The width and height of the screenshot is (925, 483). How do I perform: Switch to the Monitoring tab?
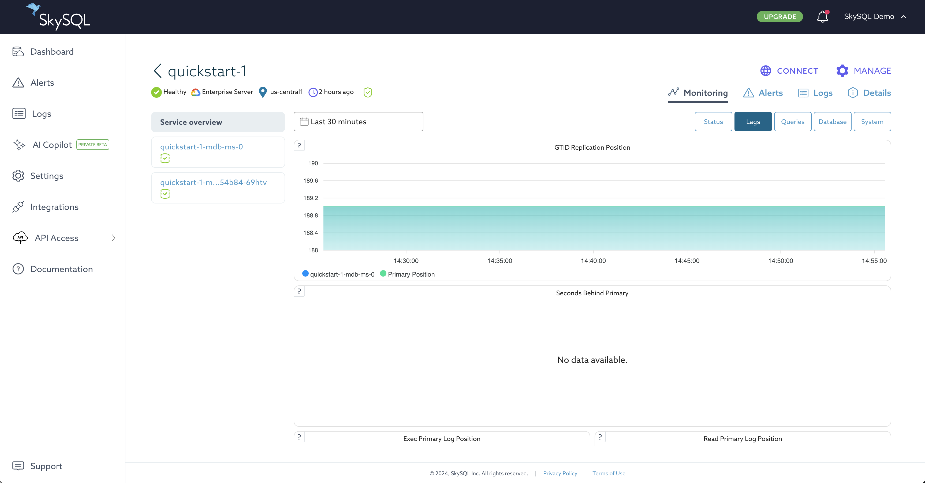tap(698, 93)
